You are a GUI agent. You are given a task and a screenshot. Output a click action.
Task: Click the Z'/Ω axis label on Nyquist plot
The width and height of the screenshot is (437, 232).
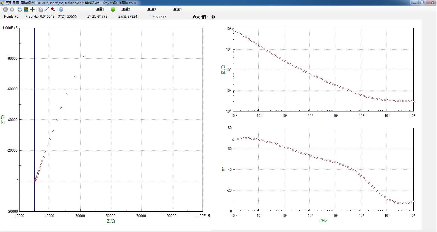111,221
